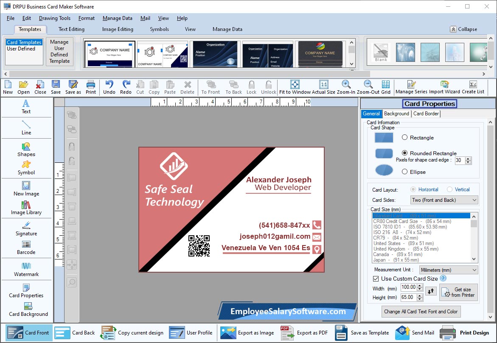This screenshot has height=343, width=497.
Task: Switch to the Text Editing ribbon tab
Action: pyautogui.click(x=71, y=29)
